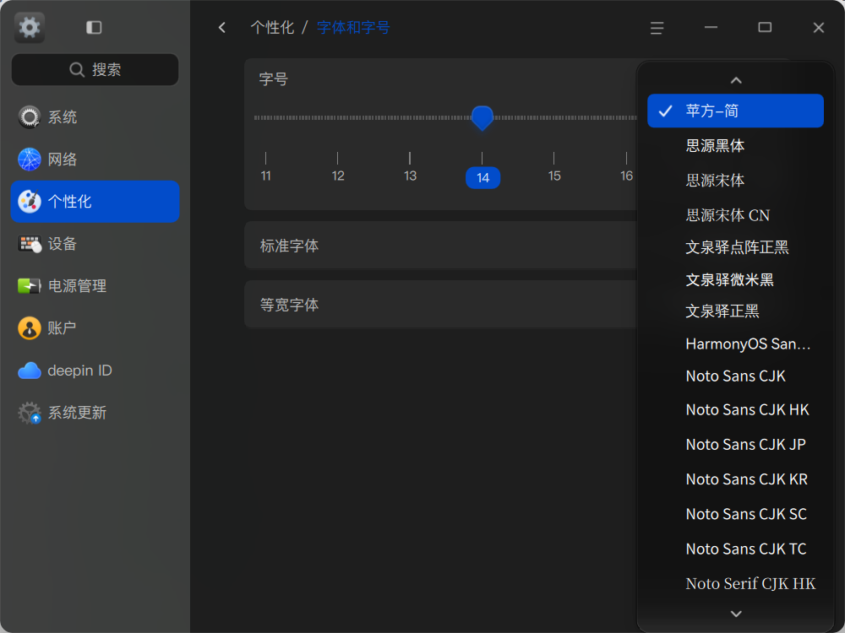Click the 账户 user icon
Screen dimensions: 845x633
(29, 327)
